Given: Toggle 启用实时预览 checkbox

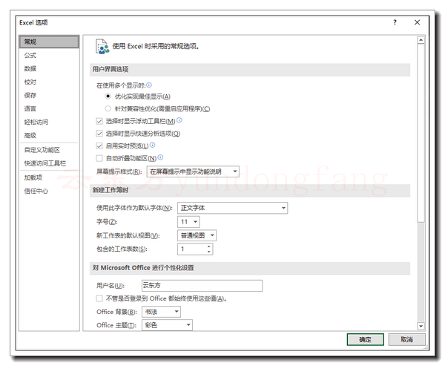Looking at the screenshot, I should [x=99, y=146].
